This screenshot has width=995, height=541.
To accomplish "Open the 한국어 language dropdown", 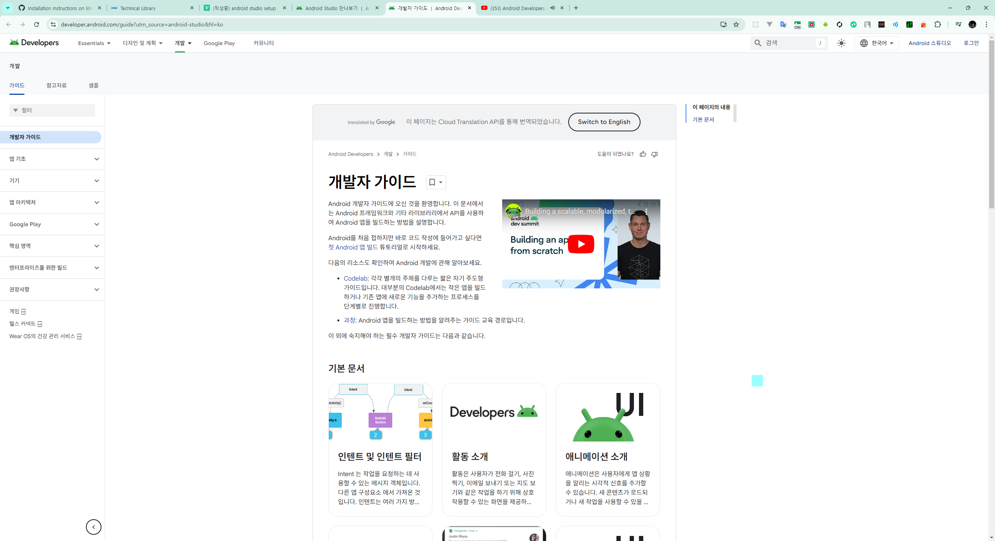I will pos(877,43).
